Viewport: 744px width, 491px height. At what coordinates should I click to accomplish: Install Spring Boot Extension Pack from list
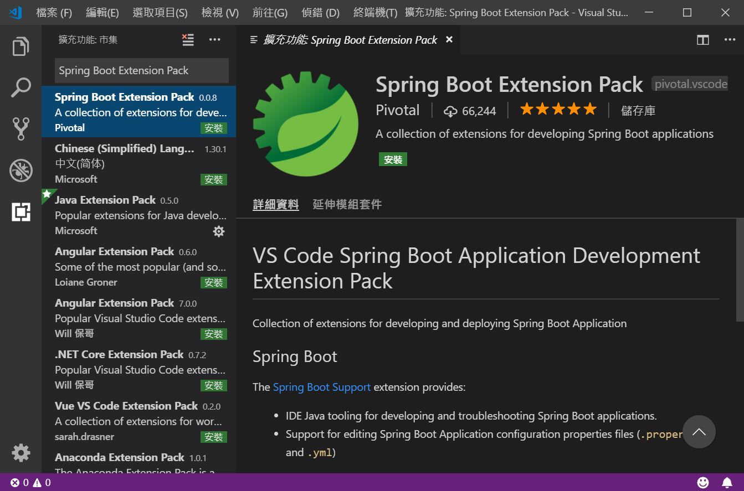[x=214, y=128]
